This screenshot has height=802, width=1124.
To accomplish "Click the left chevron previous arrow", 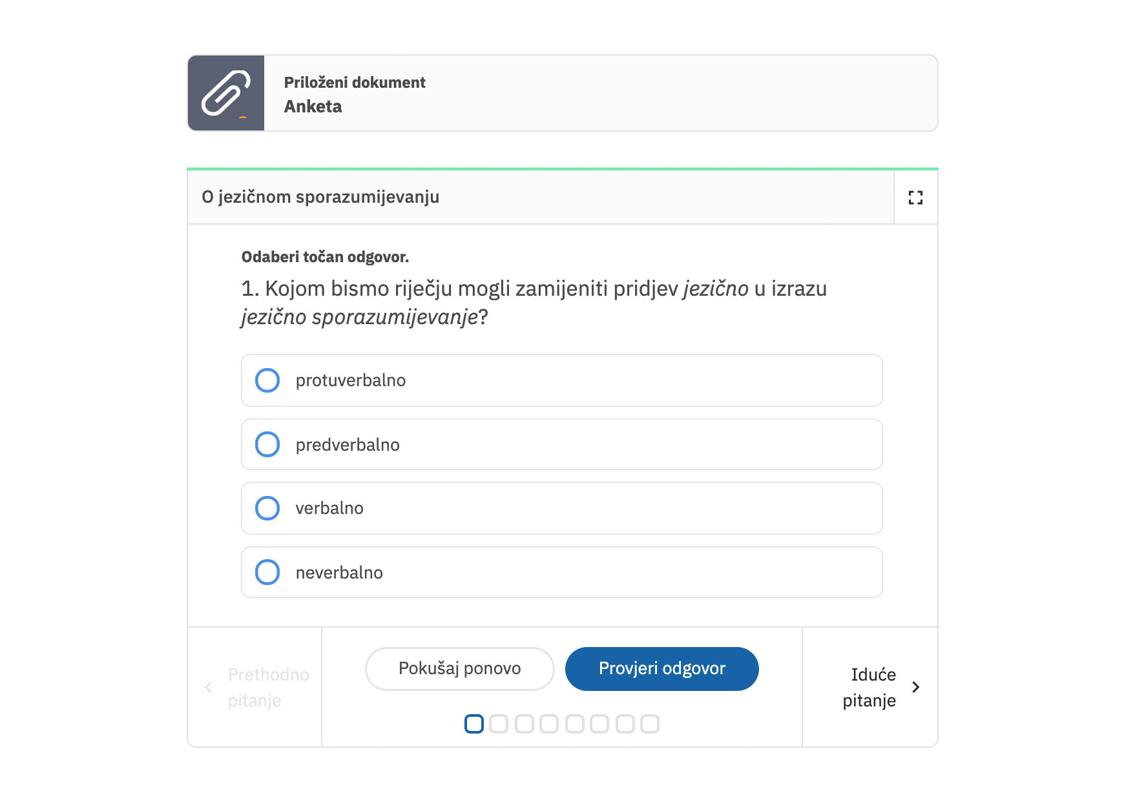I will (x=208, y=687).
